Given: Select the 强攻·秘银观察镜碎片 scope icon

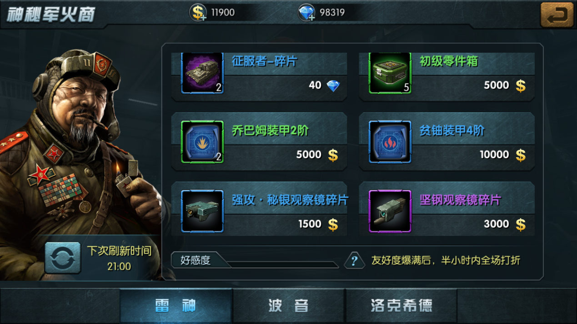Looking at the screenshot, I should click(x=202, y=211).
